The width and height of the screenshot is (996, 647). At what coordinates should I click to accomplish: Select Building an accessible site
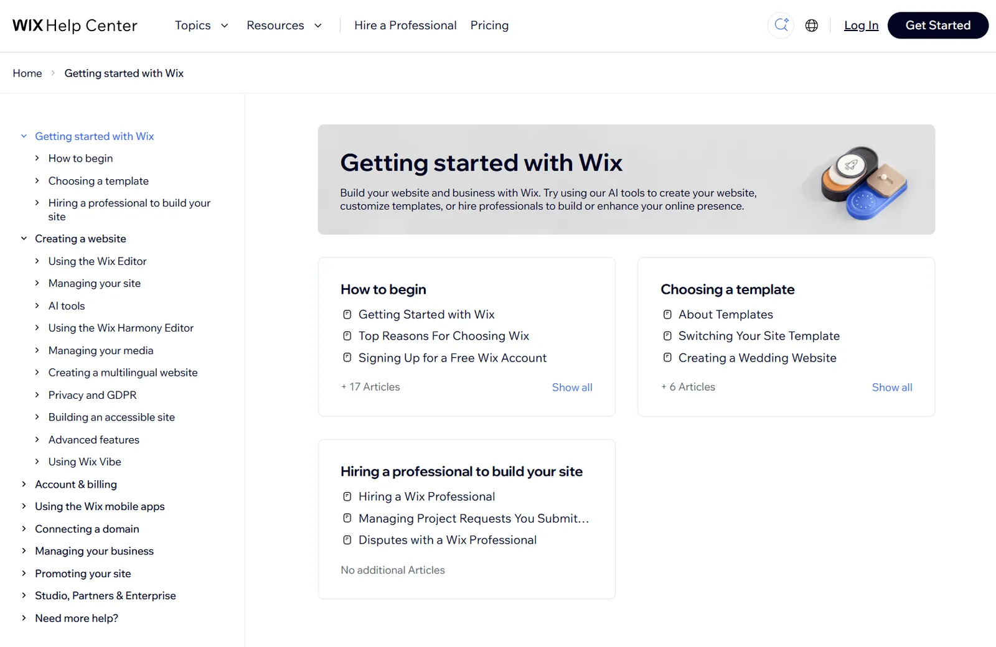pyautogui.click(x=111, y=417)
